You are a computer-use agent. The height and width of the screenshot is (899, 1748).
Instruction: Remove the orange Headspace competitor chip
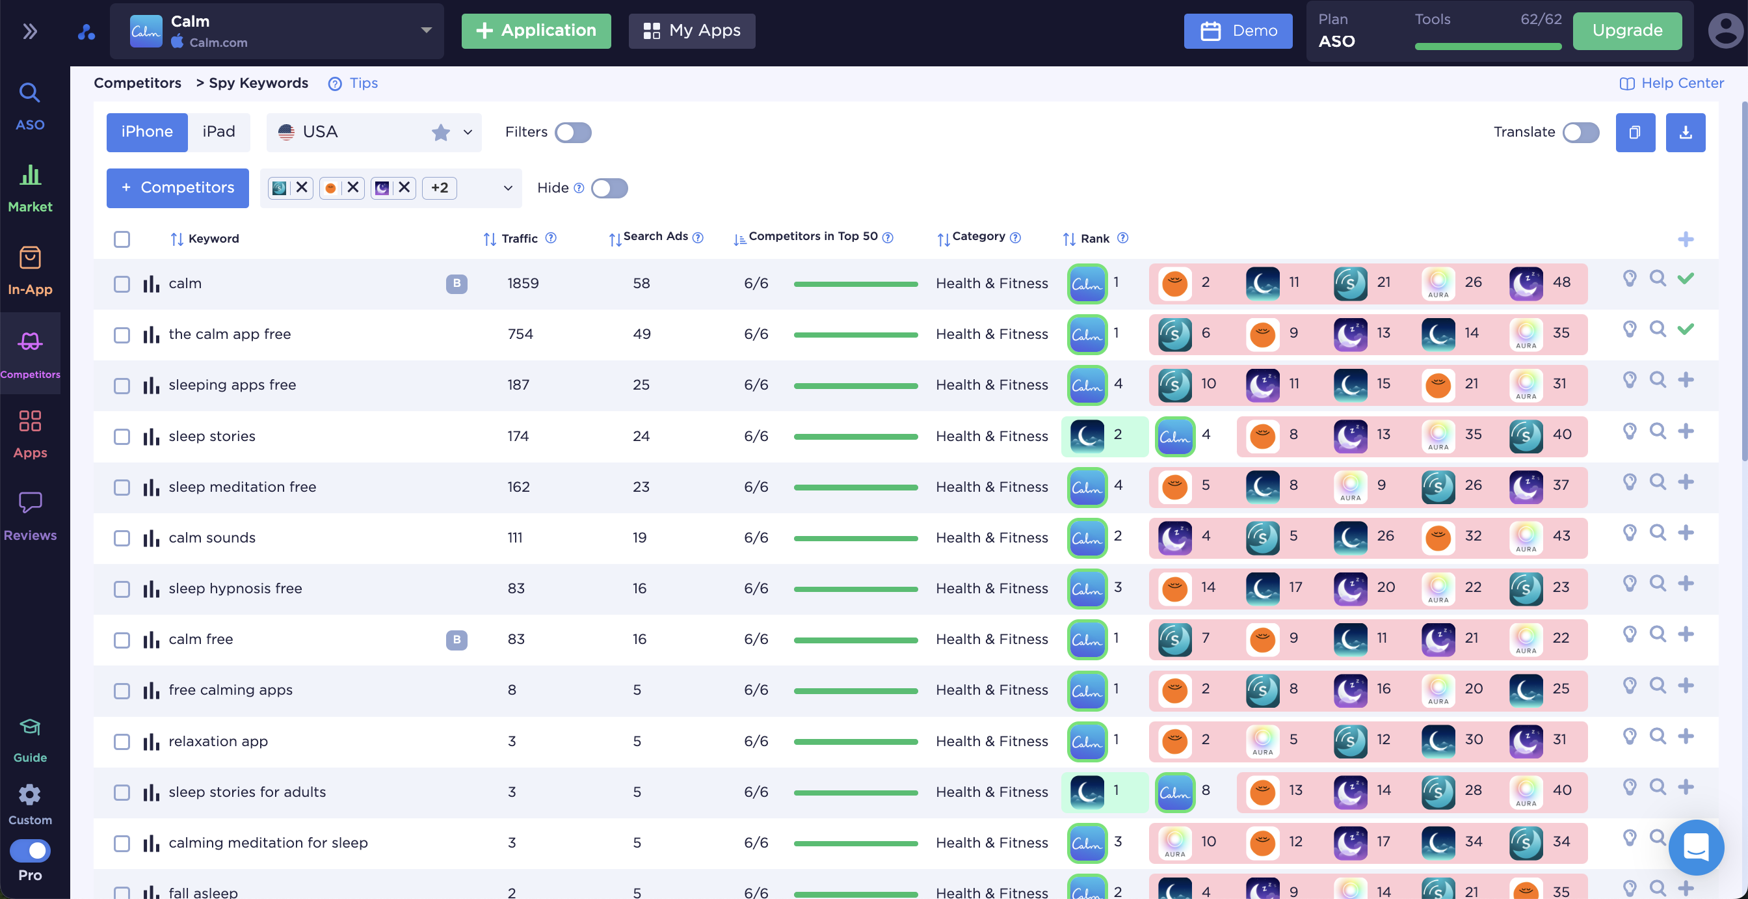[x=353, y=187]
